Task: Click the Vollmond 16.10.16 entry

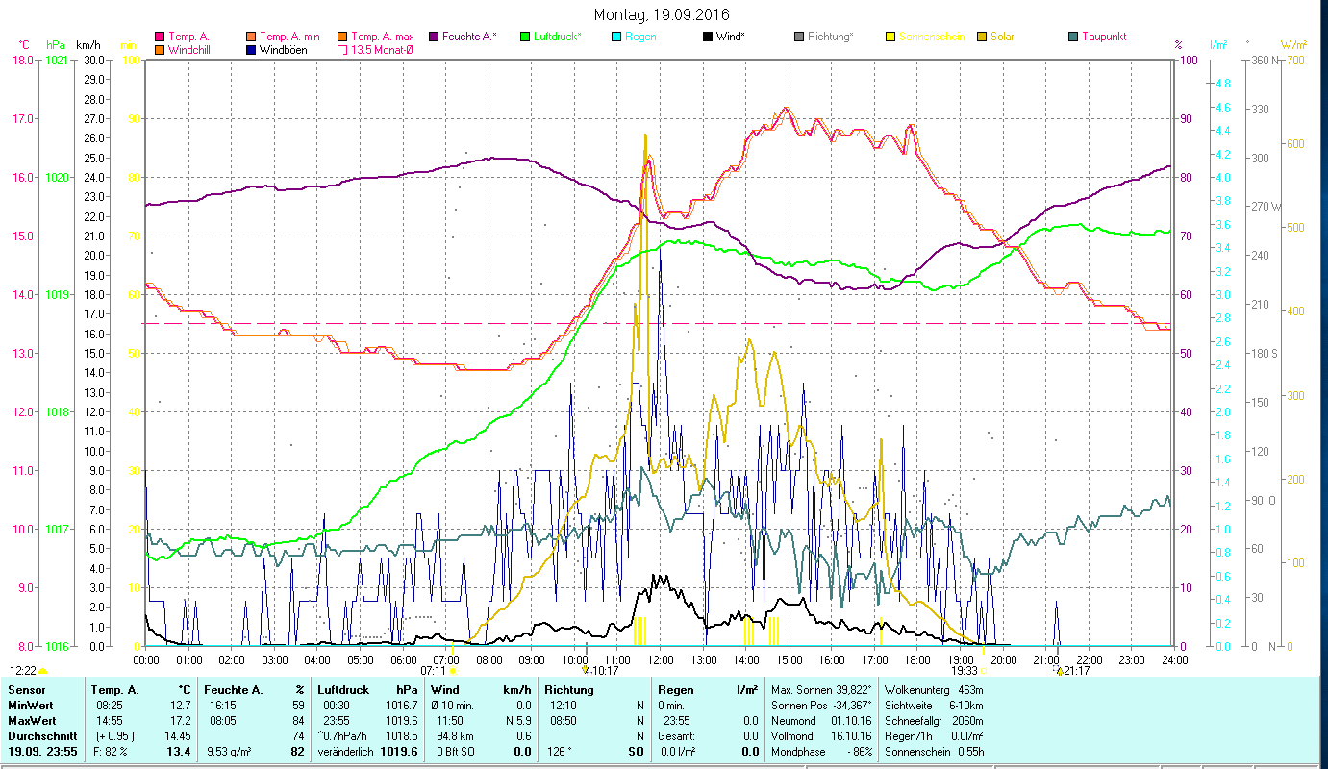Action: [x=821, y=735]
